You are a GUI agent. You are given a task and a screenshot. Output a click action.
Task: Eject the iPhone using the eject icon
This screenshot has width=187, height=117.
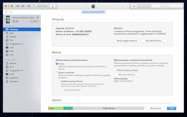(37, 18)
